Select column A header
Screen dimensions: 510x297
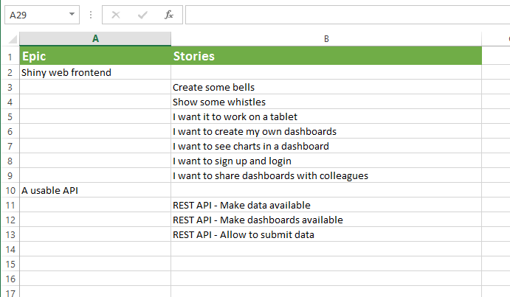[x=95, y=39]
